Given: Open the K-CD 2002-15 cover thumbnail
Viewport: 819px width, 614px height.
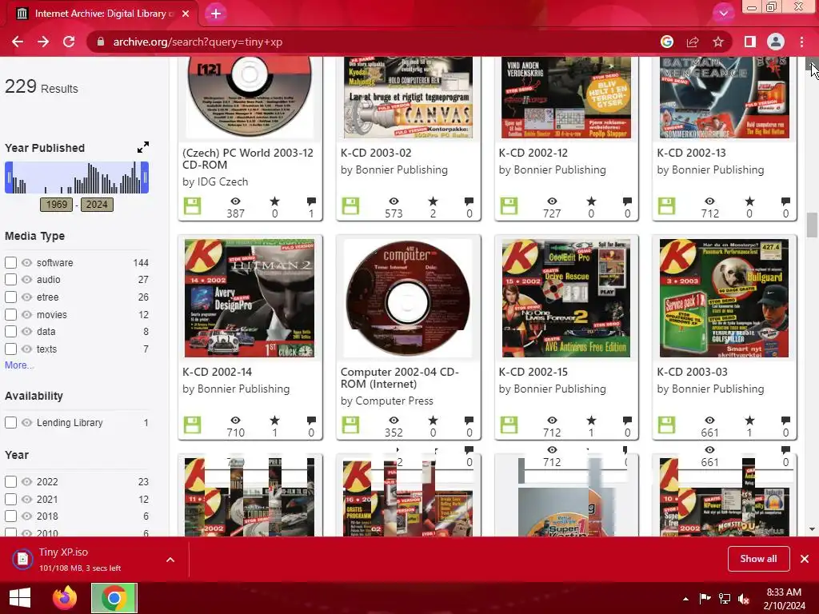Looking at the screenshot, I should (x=566, y=298).
